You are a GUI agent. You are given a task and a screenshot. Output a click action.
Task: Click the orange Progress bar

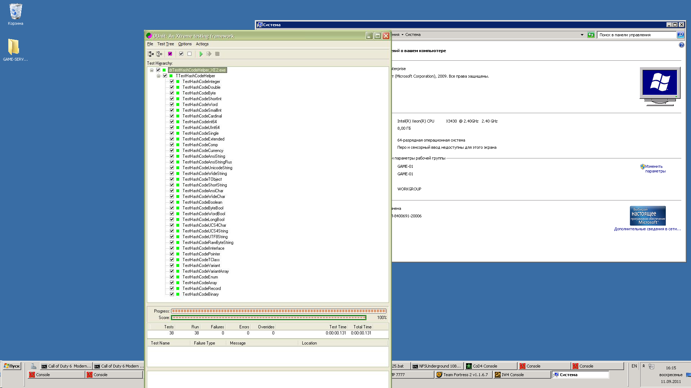279,311
